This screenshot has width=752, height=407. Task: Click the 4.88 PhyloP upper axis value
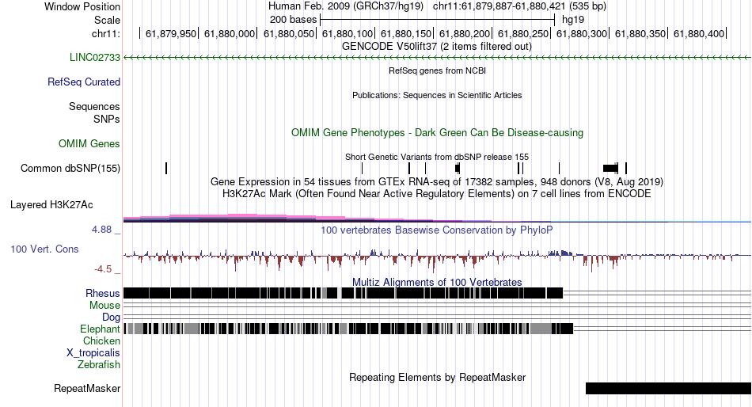[x=101, y=230]
